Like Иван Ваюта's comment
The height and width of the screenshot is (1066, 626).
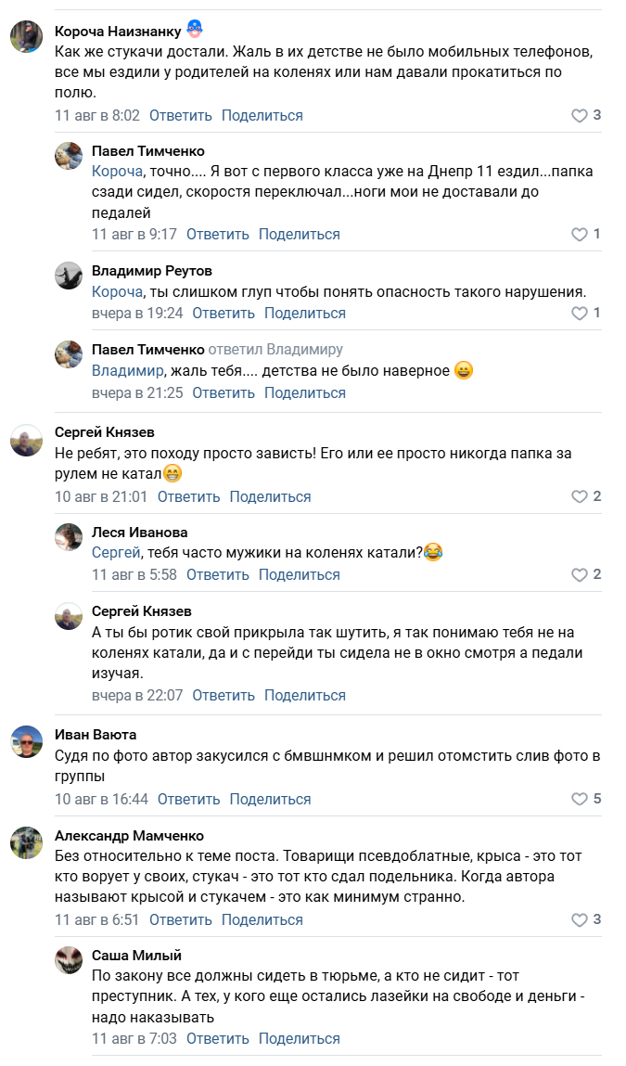[x=580, y=799]
